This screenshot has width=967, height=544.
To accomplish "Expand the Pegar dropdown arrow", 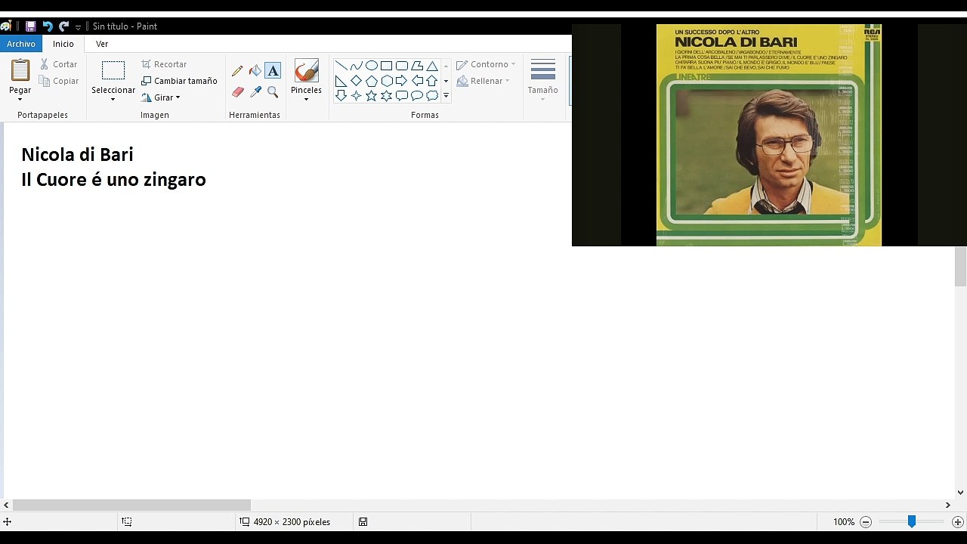I will click(x=20, y=99).
